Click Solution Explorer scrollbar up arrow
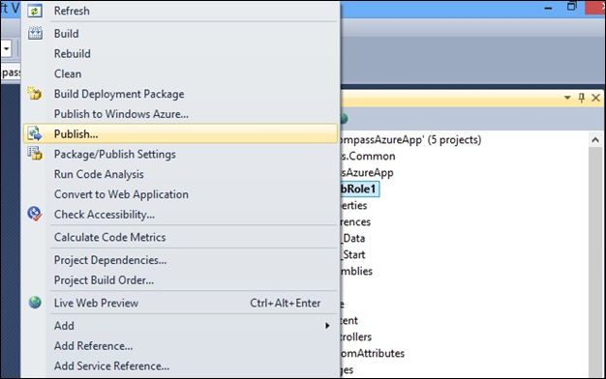Image resolution: width=606 pixels, height=379 pixels. pos(595,140)
